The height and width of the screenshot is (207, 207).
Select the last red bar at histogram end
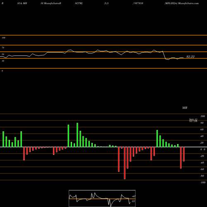click(x=184, y=154)
